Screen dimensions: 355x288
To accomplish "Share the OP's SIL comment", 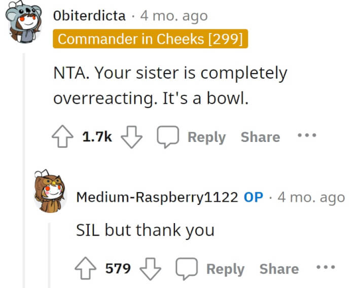I will [279, 269].
